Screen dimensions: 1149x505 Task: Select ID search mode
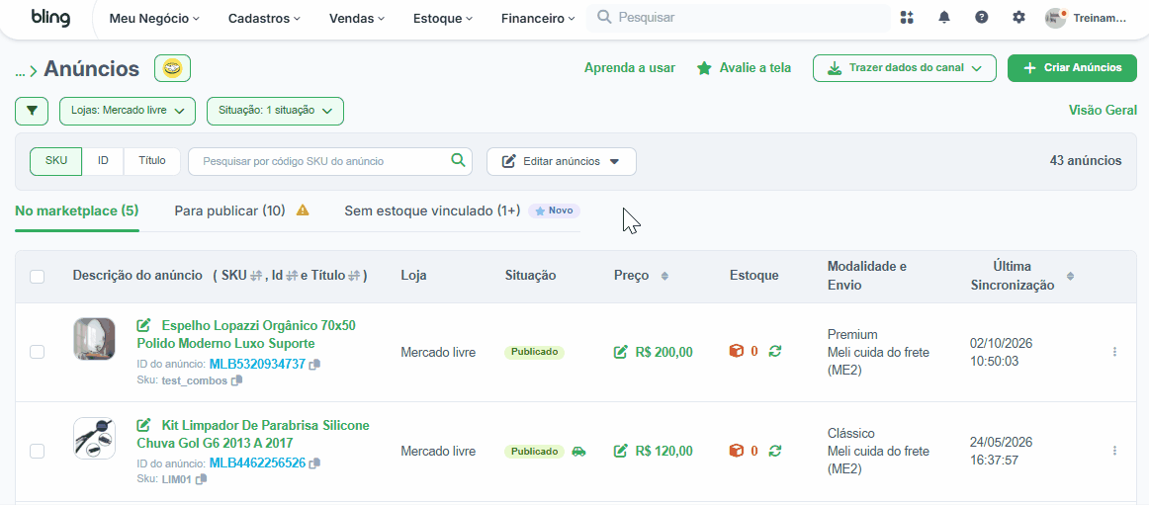coord(103,161)
